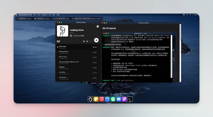The image size is (213, 117).
Task: Go back to the previous track
Action: (84, 41)
